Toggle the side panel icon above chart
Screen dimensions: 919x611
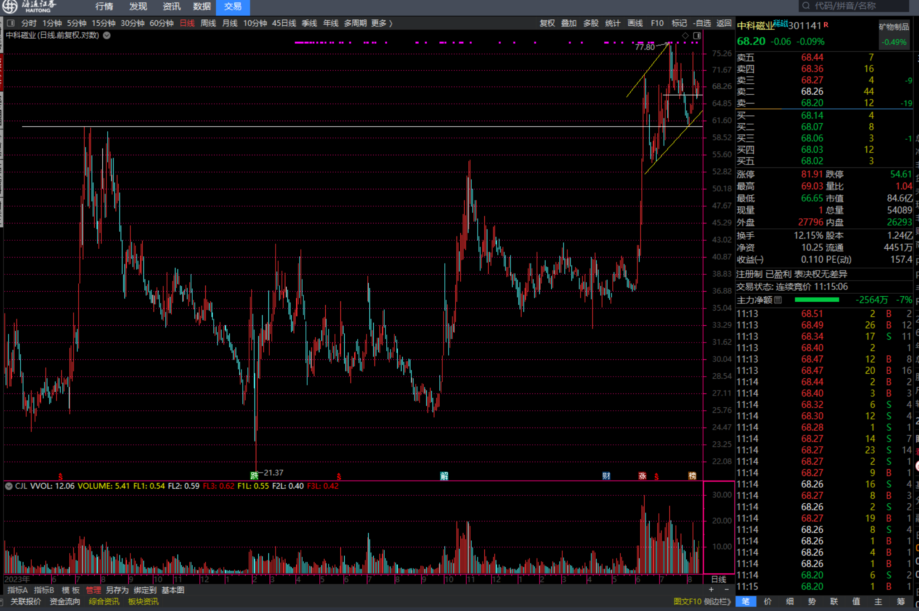coord(697,36)
